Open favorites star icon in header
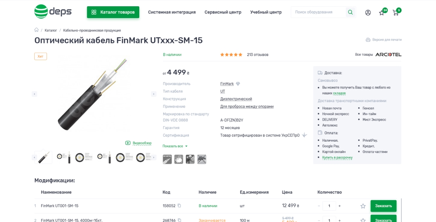This screenshot has height=222, width=436. coord(382,13)
